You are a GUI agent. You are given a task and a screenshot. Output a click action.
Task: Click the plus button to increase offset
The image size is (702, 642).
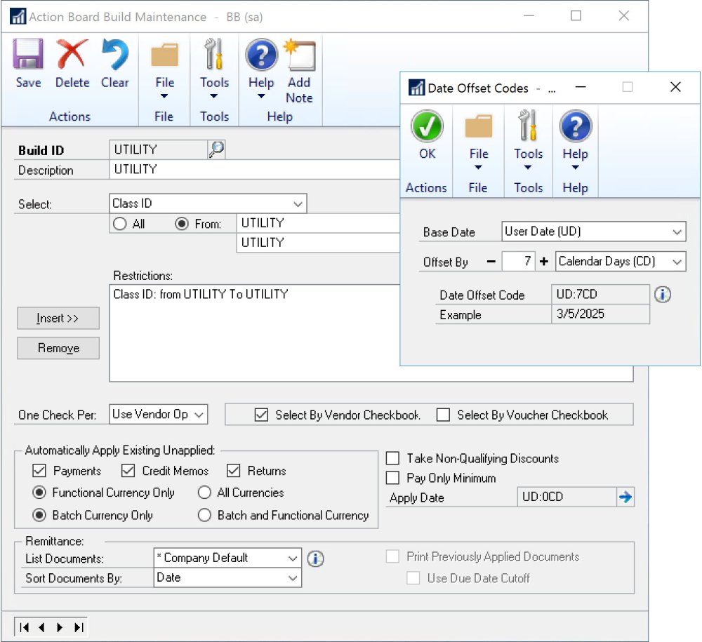543,262
